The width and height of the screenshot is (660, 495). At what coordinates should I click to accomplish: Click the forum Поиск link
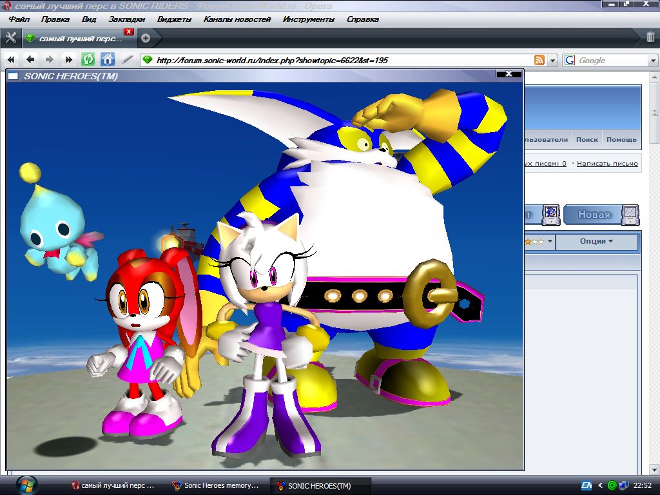tap(587, 139)
